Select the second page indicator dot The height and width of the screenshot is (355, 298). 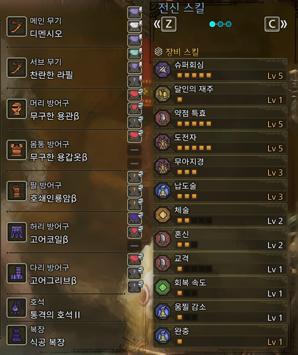(221, 24)
